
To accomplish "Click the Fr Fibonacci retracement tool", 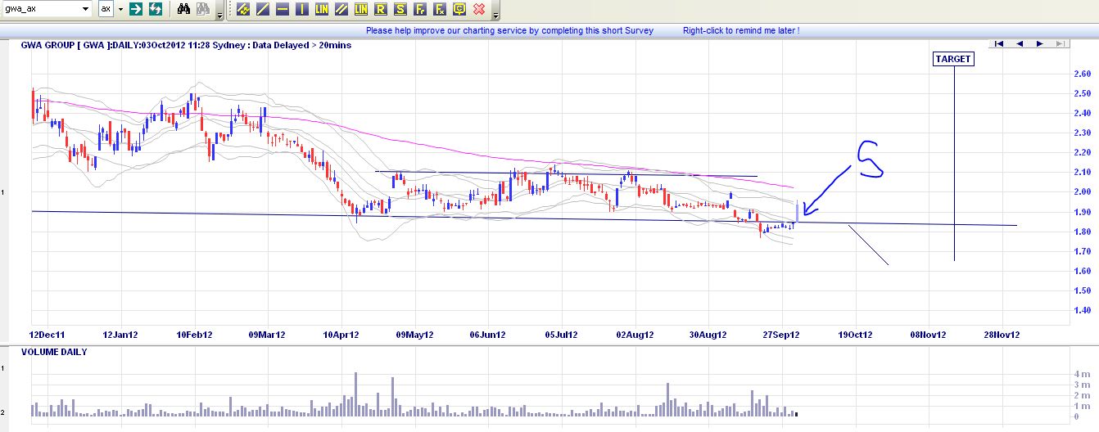I will tap(420, 10).
